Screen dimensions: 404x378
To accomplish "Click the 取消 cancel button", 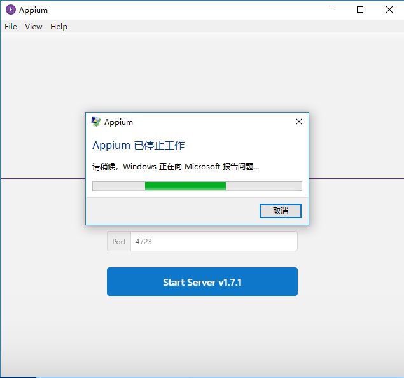I will pos(281,211).
